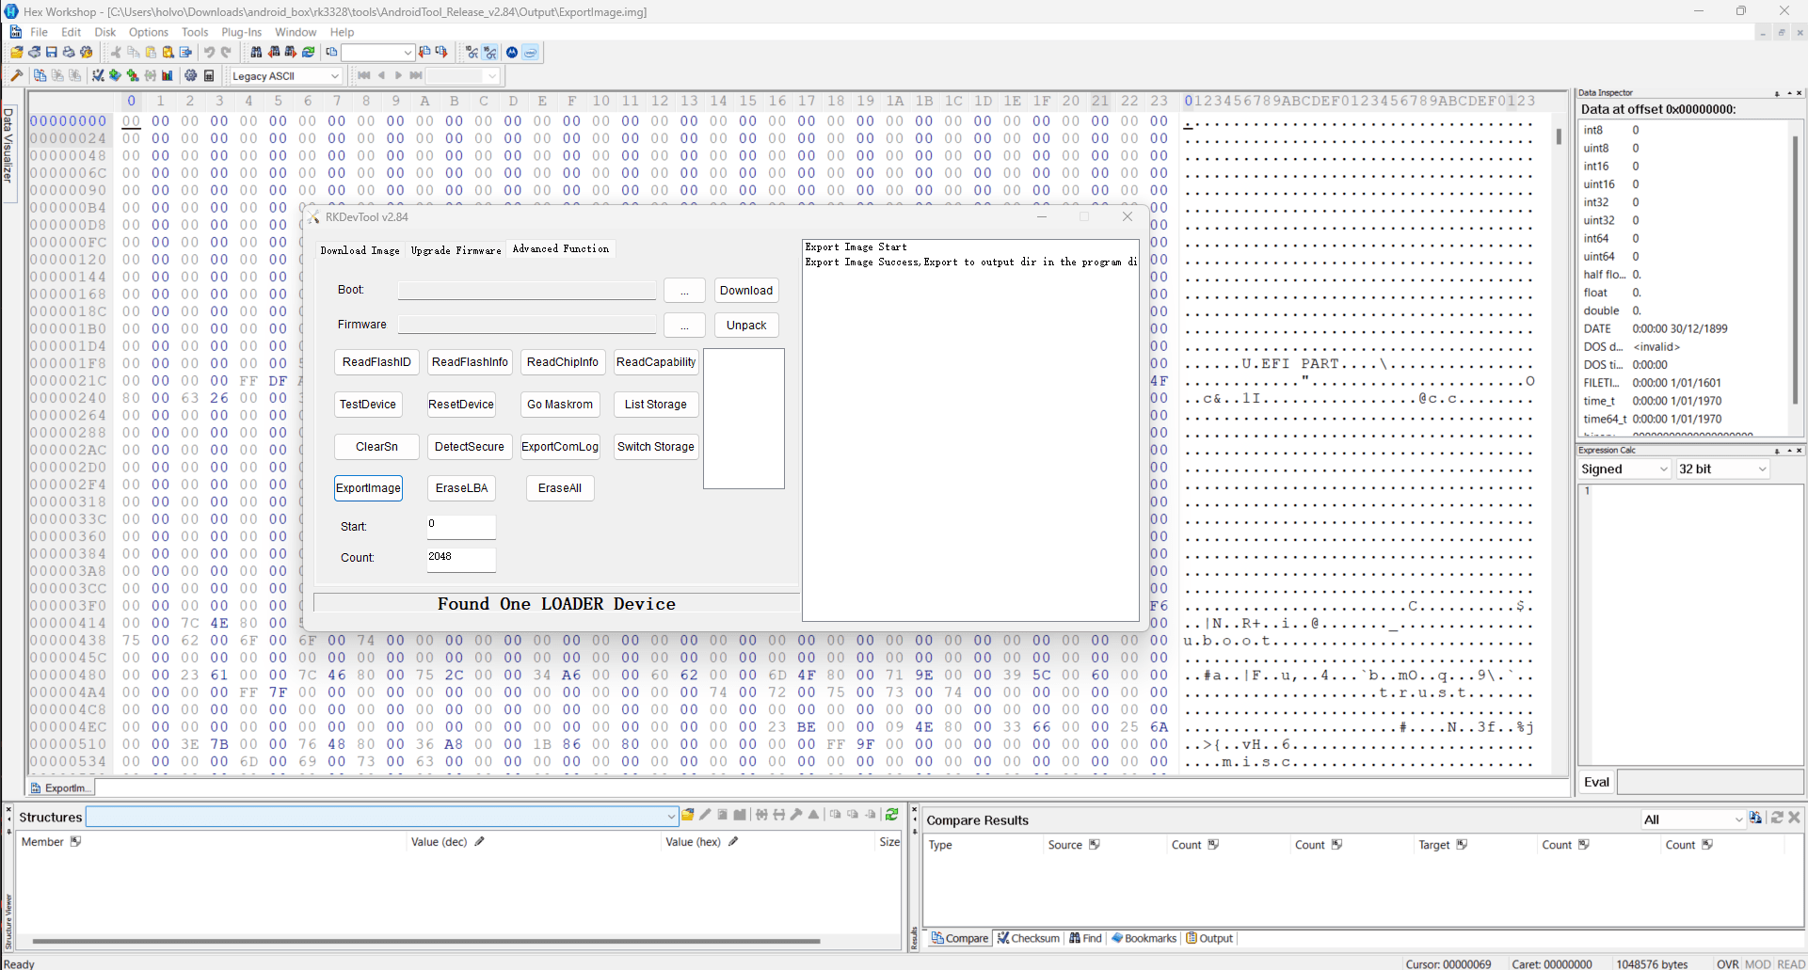Click the hex view vertical scrollbar thumb
Viewport: 1808px width, 970px height.
[x=1559, y=135]
